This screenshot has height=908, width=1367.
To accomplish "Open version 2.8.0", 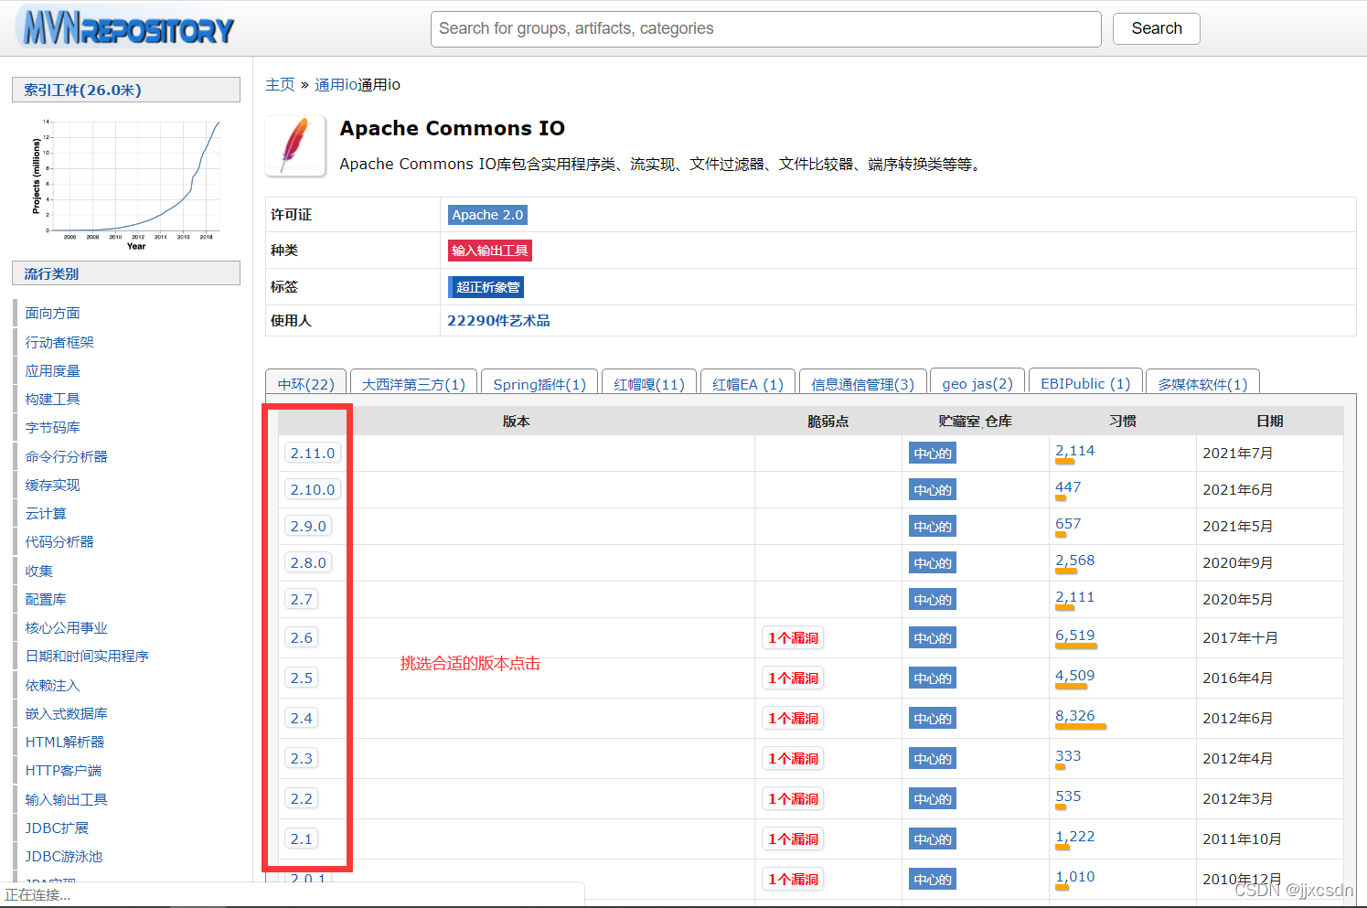I will pyautogui.click(x=308, y=563).
